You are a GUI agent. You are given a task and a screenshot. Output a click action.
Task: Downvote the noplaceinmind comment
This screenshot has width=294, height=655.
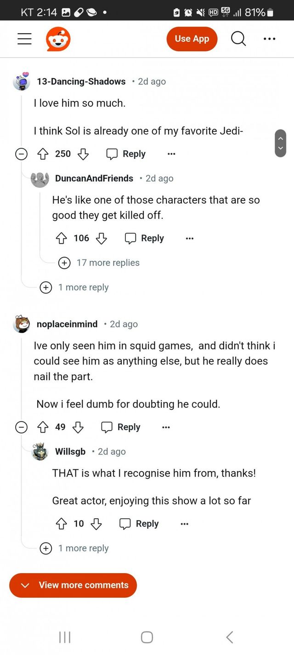78,427
